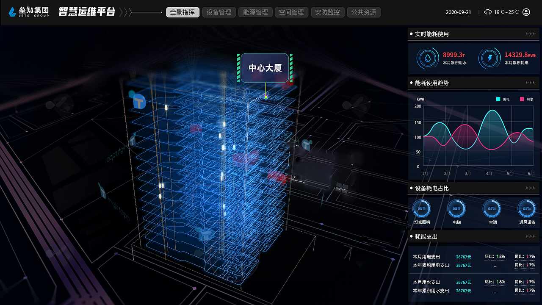Screen dimensions: 542x305
Task: Click the 全景指挥 button
Action: coord(183,12)
